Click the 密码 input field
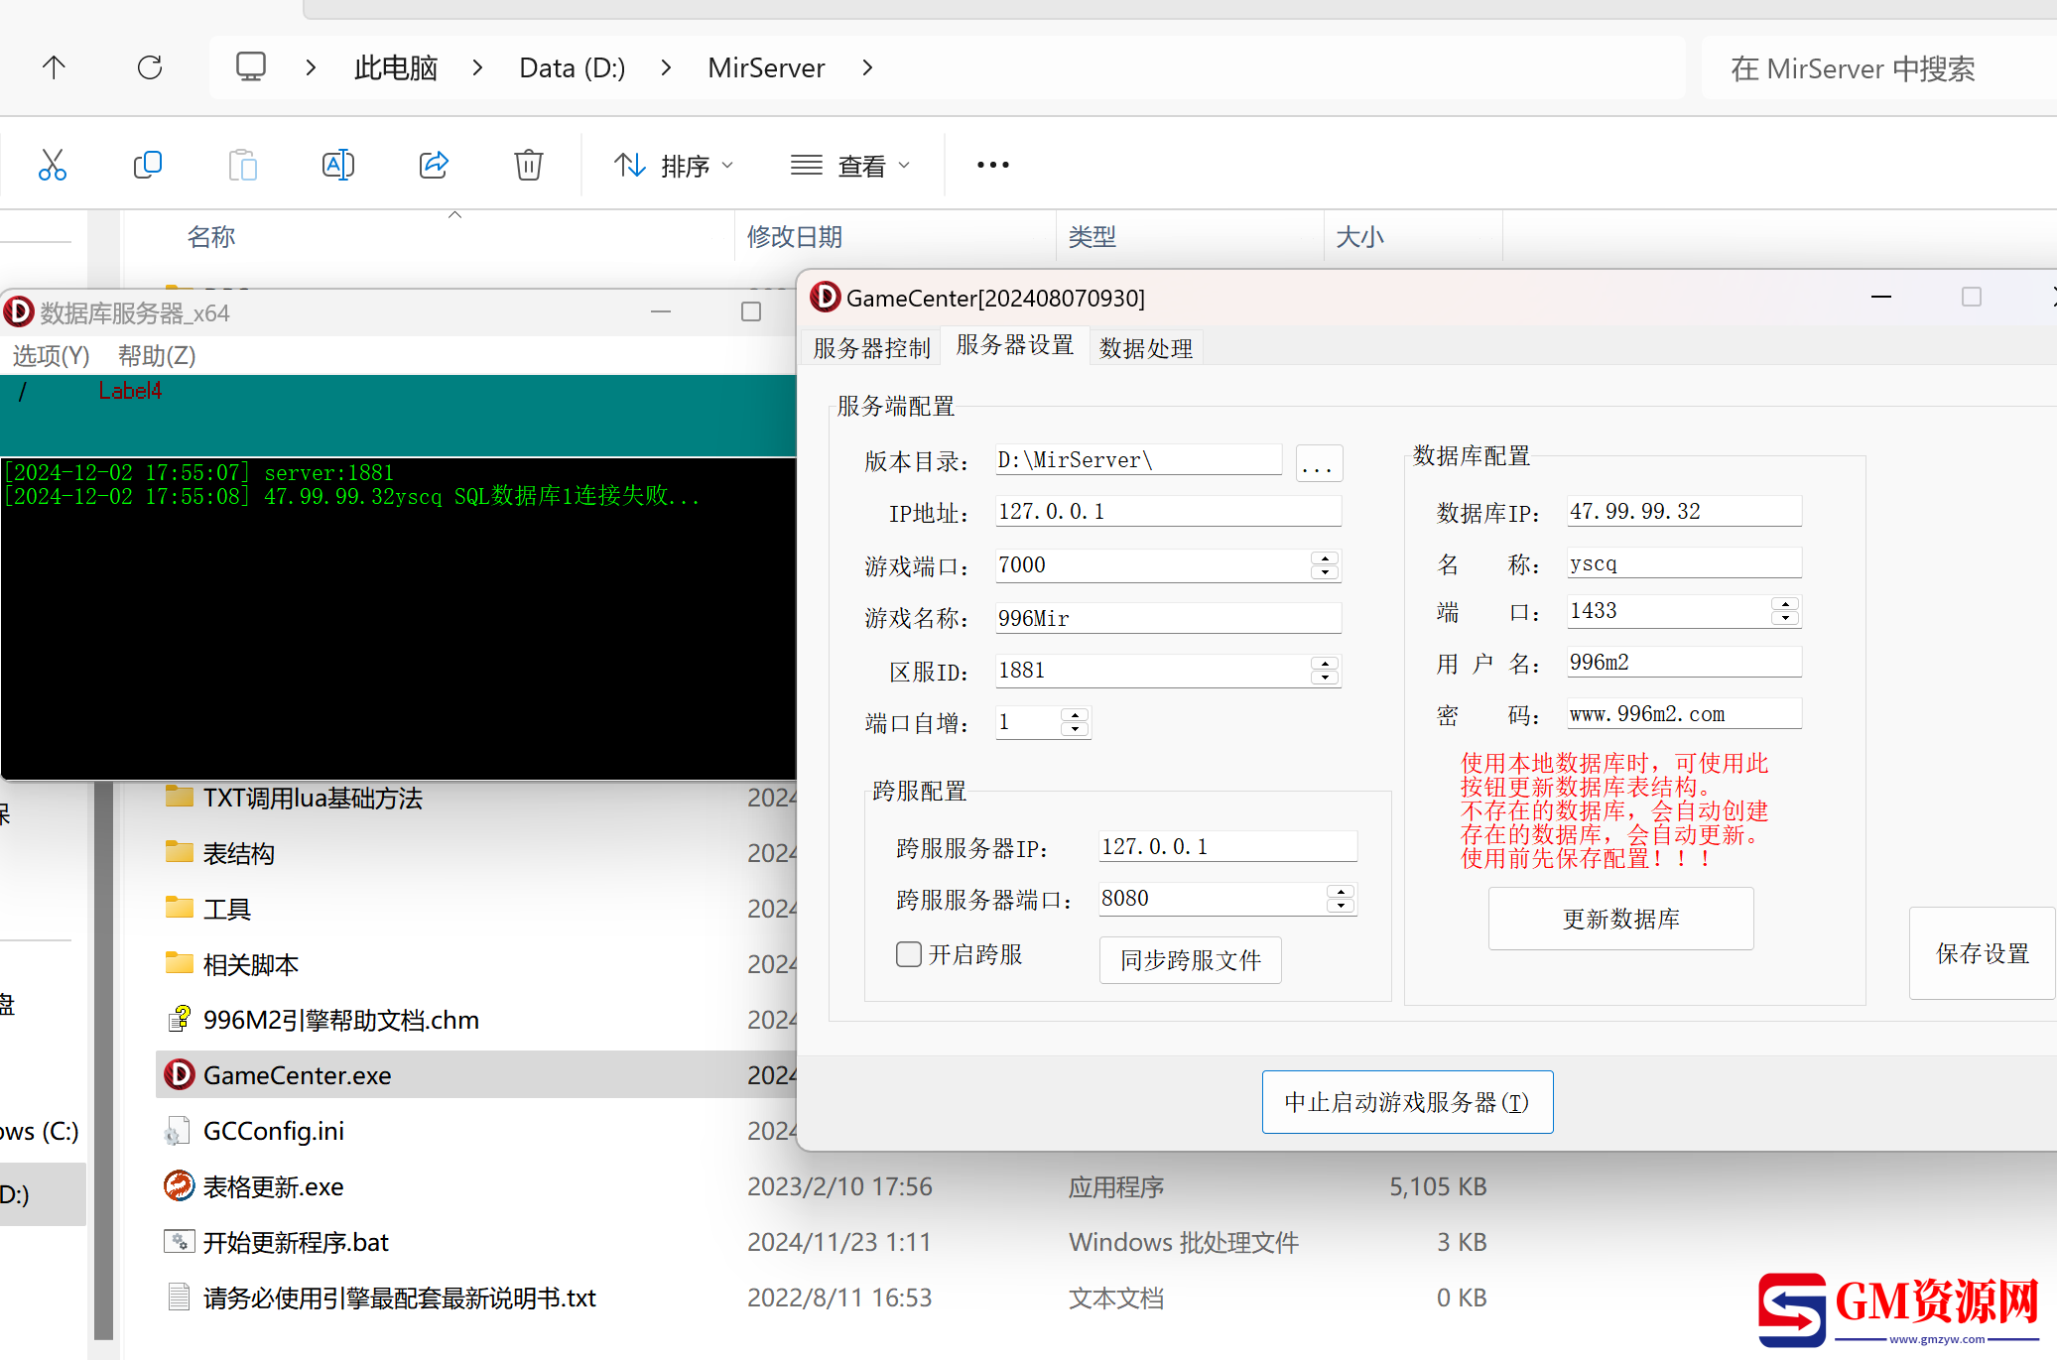2057x1360 pixels. coord(1684,714)
